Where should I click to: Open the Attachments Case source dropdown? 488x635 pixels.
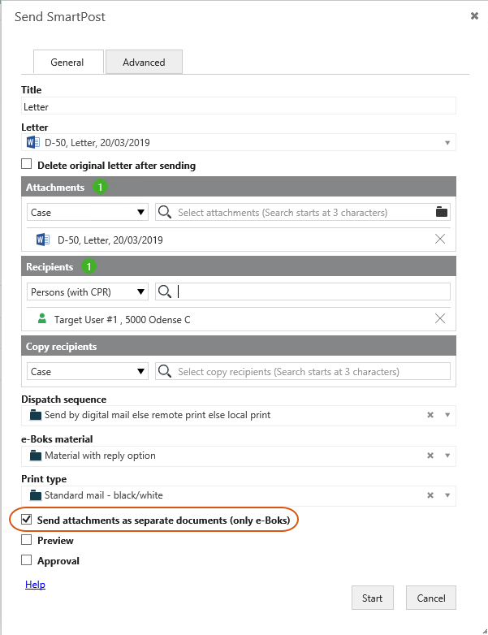[88, 212]
